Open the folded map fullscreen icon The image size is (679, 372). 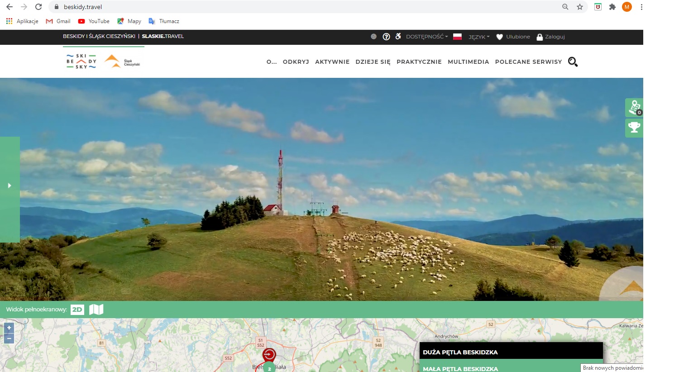click(x=96, y=310)
